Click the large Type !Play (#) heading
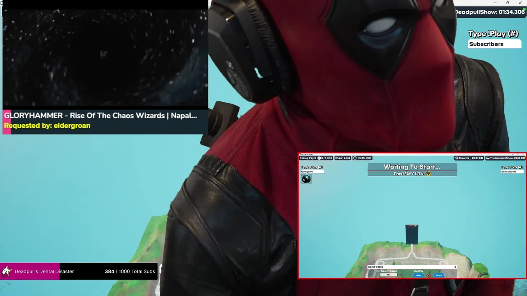This screenshot has height=296, width=527. (493, 34)
